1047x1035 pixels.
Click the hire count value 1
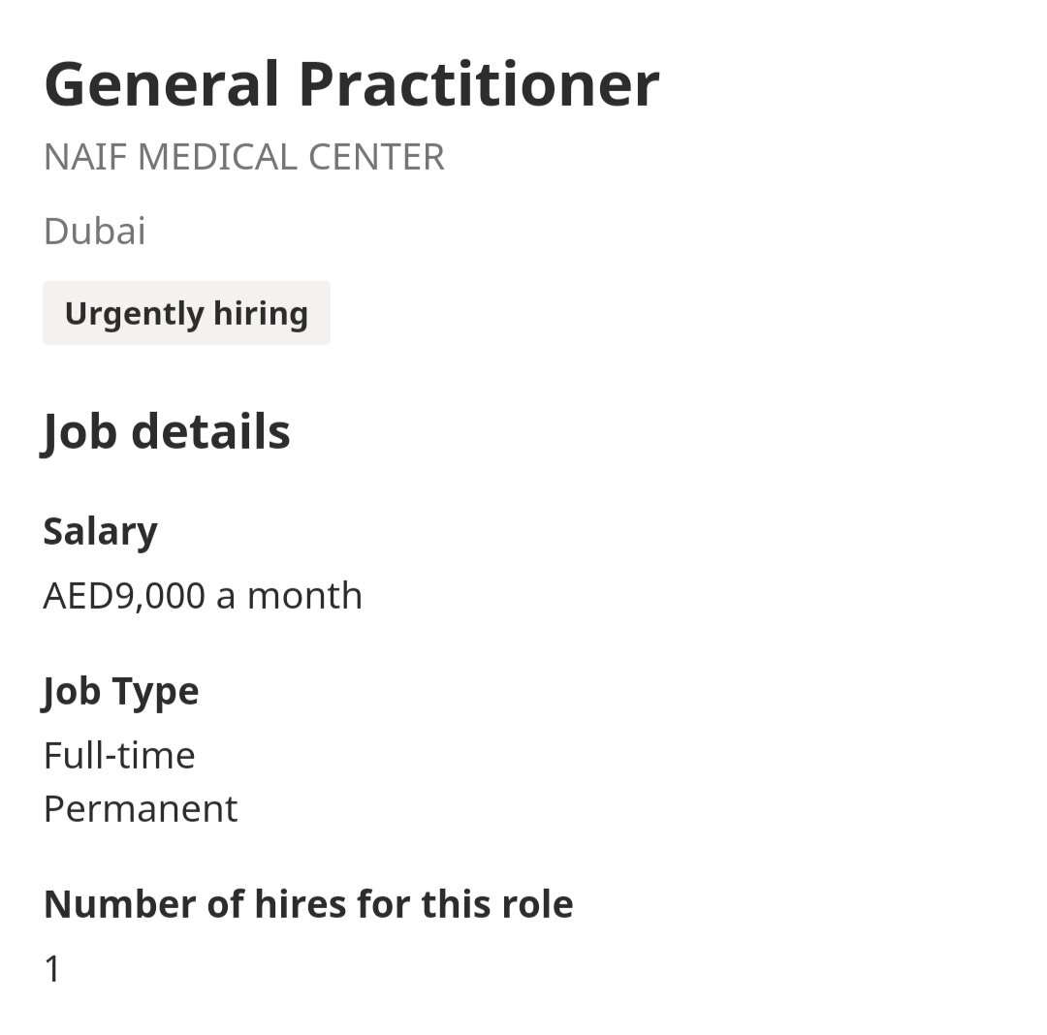52,968
